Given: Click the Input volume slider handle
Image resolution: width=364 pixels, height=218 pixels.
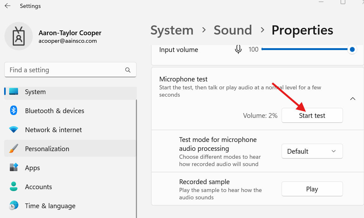Looking at the screenshot, I should click(x=352, y=49).
